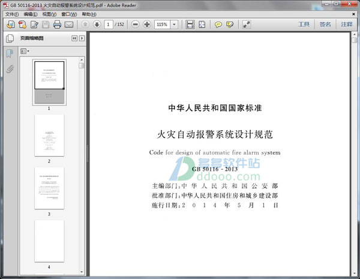
Task: Click the page number input field
Action: click(109, 25)
